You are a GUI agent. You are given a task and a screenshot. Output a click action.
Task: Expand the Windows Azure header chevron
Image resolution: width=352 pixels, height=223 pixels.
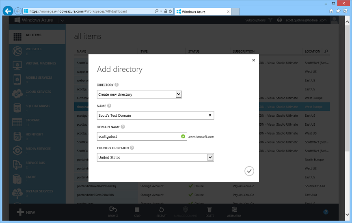point(62,20)
